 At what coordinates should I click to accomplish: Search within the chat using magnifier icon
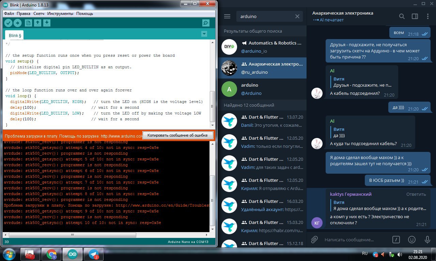[x=402, y=16]
